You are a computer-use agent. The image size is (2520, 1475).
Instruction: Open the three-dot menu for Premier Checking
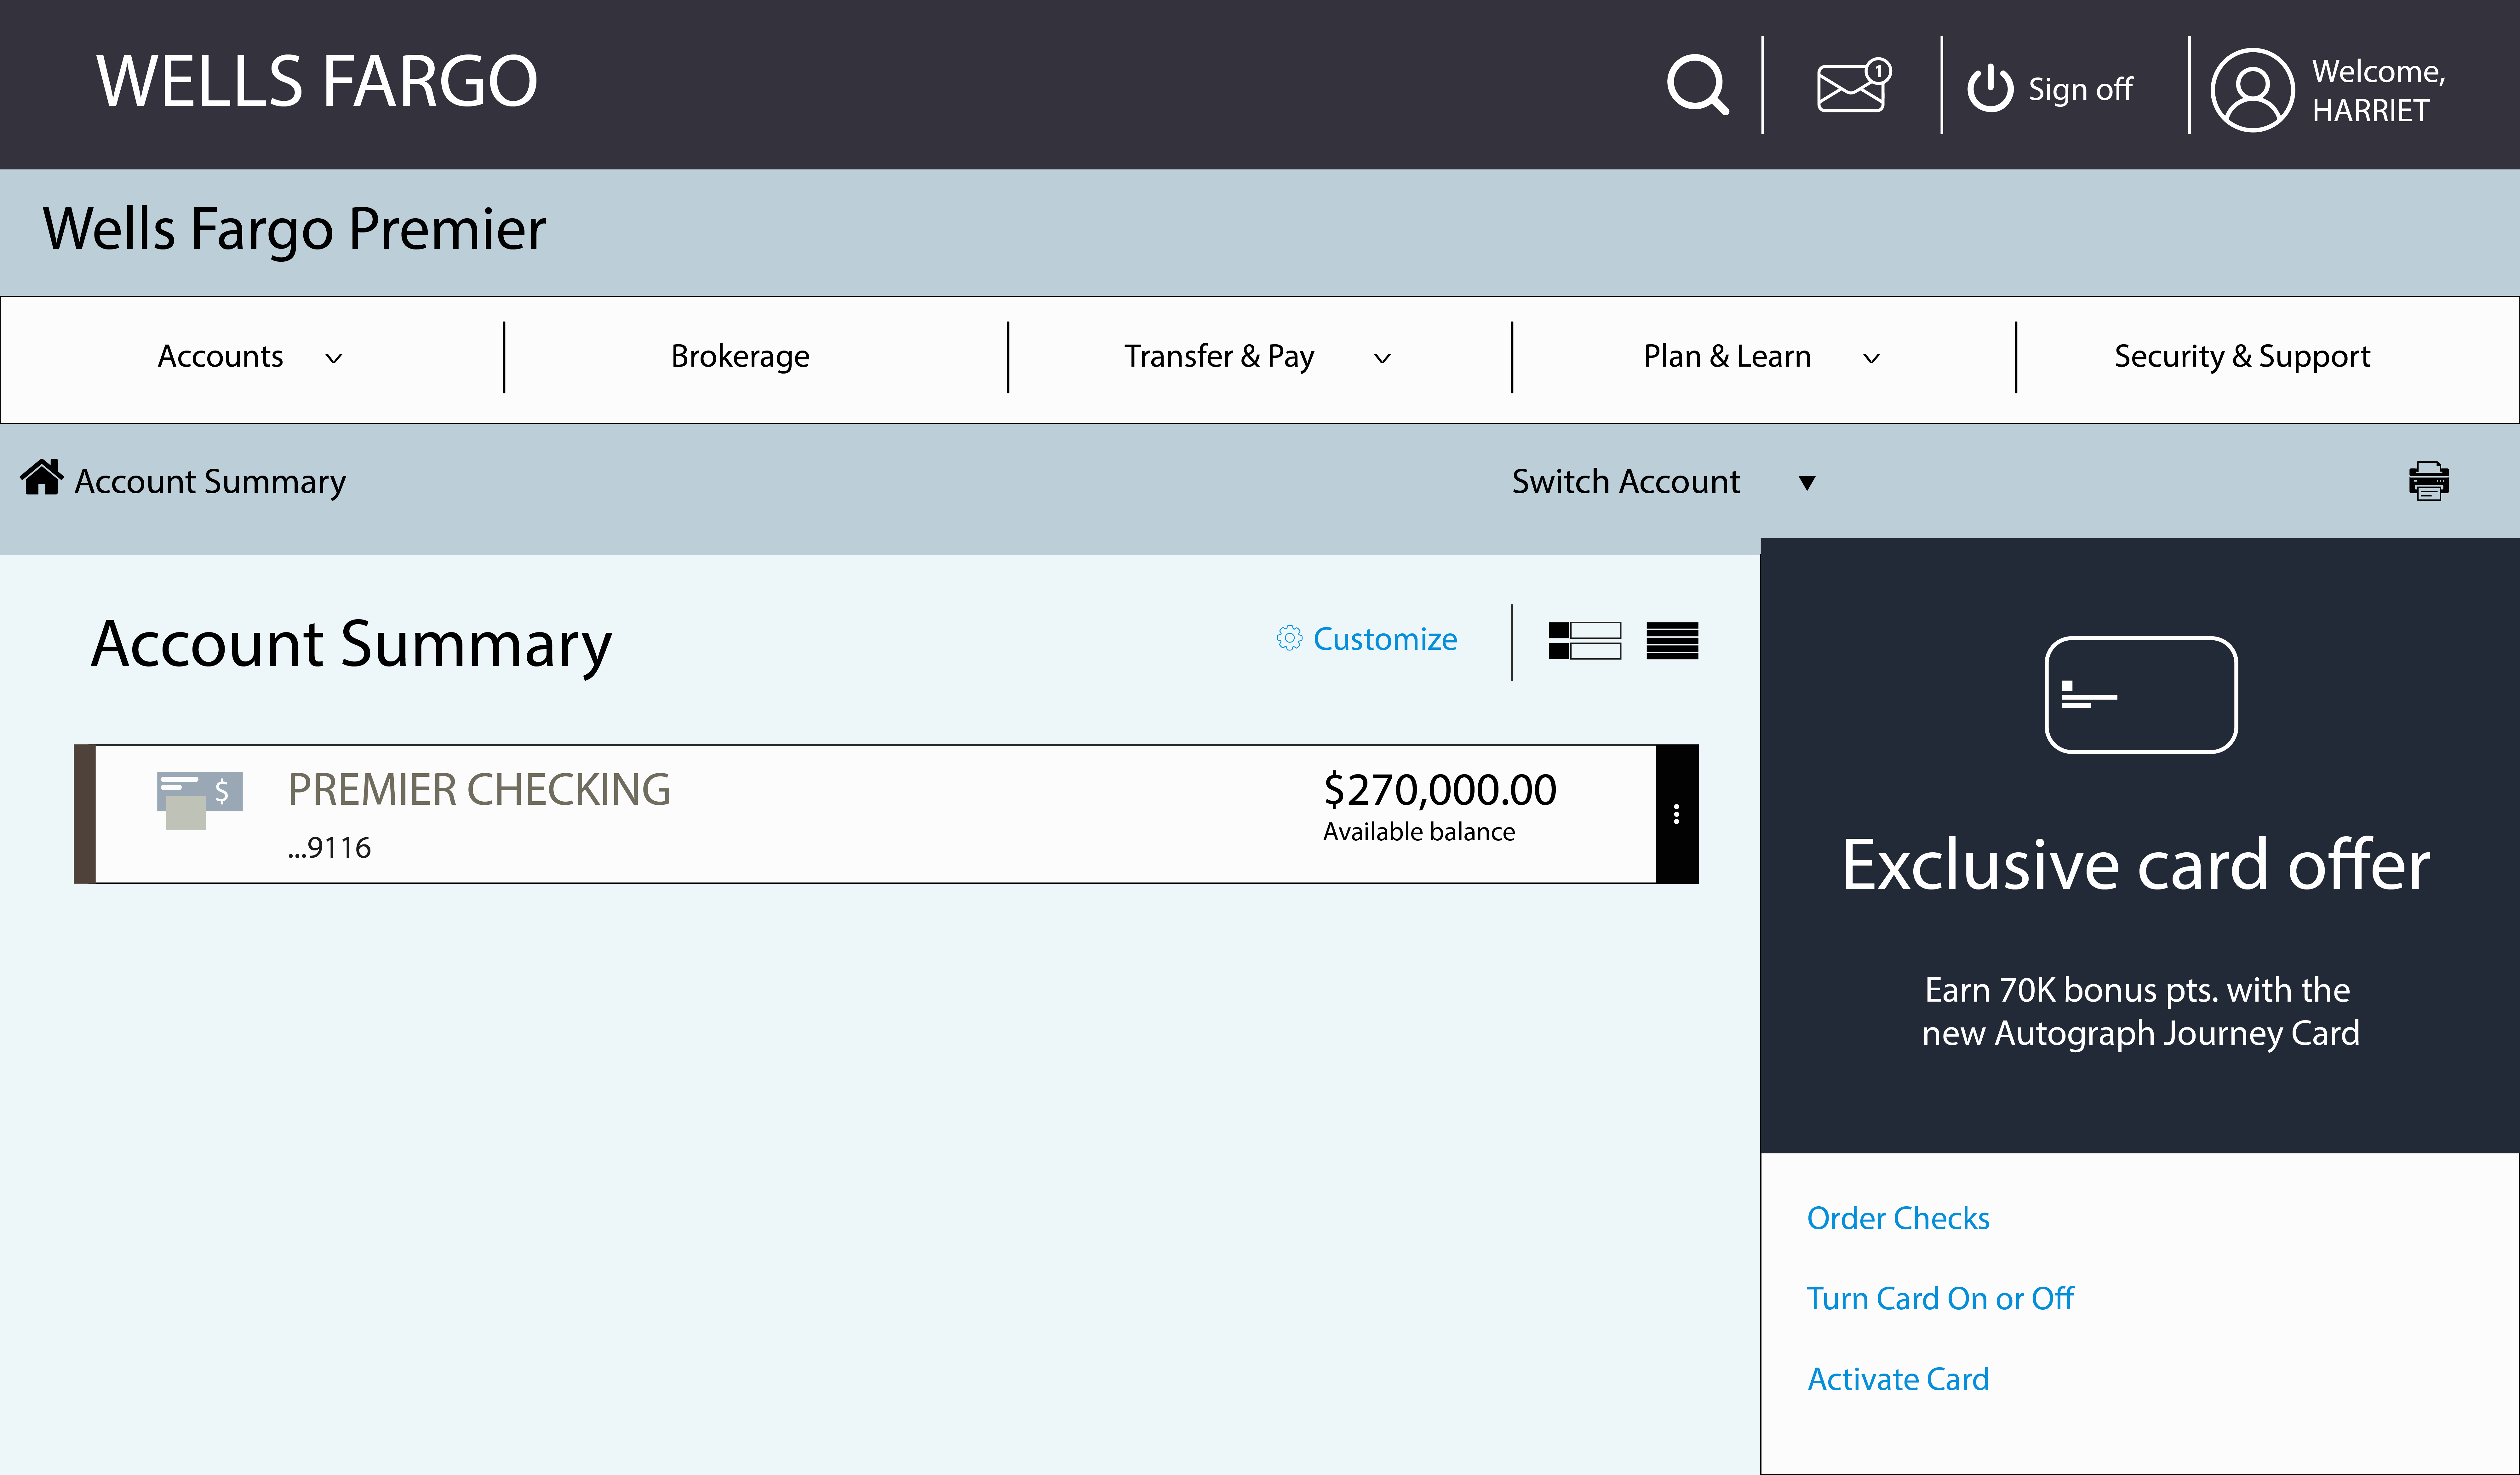1677,814
